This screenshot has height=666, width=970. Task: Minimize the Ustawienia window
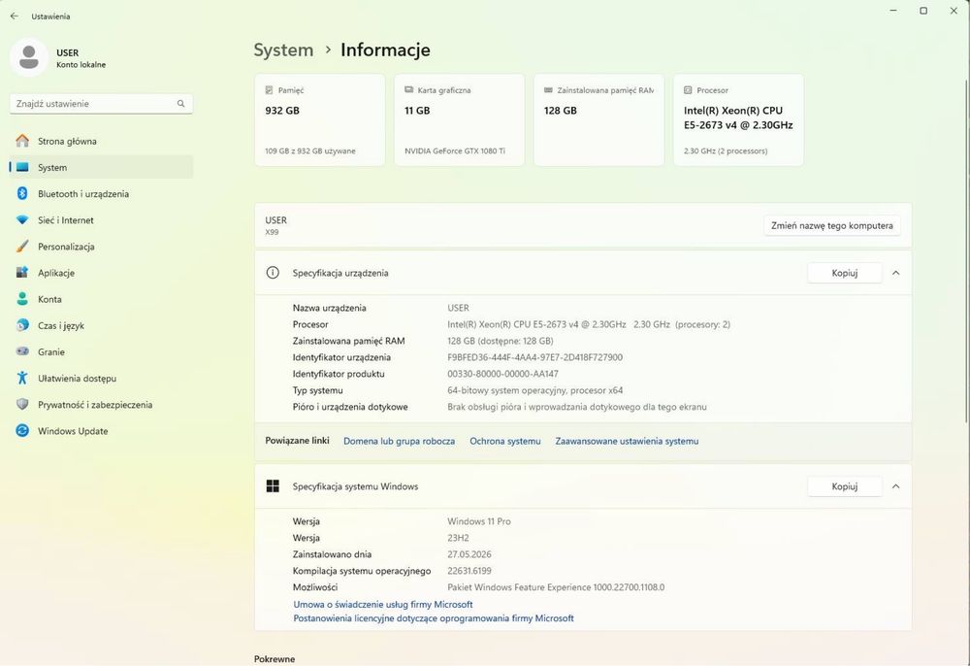894,11
